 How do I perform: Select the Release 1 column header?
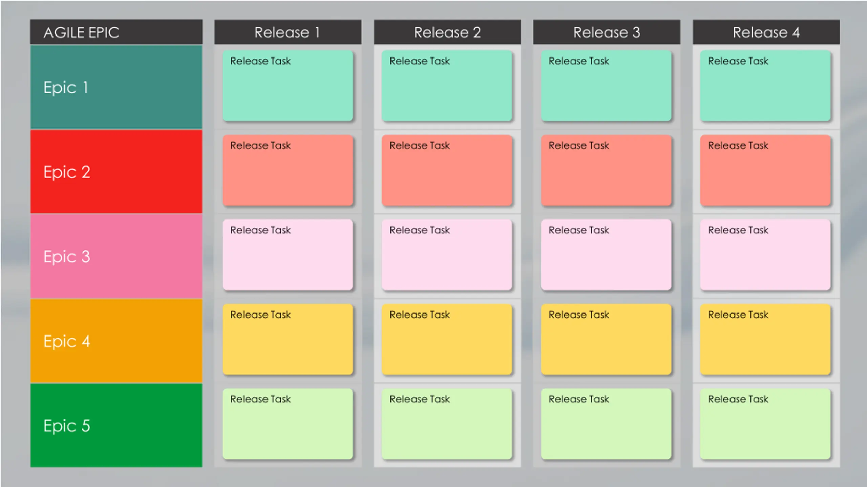point(288,32)
